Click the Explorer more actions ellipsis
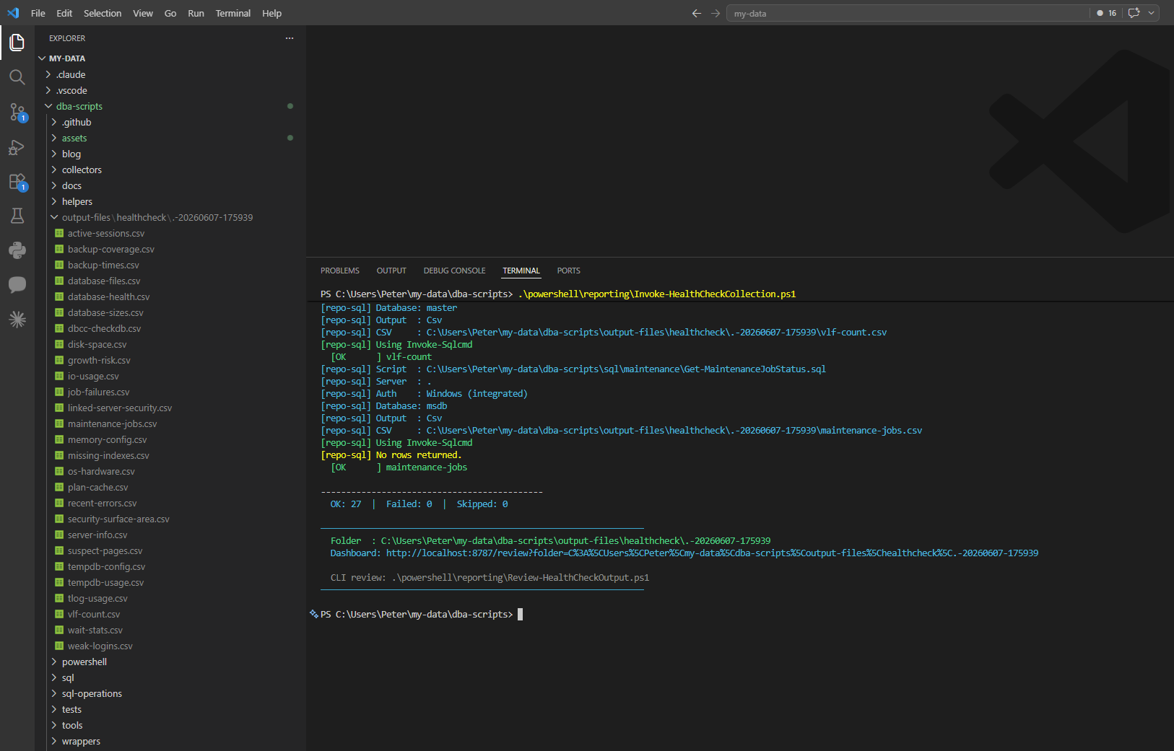Image resolution: width=1174 pixels, height=751 pixels. tap(290, 38)
